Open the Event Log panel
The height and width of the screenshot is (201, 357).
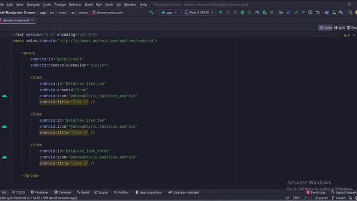coord(316,192)
